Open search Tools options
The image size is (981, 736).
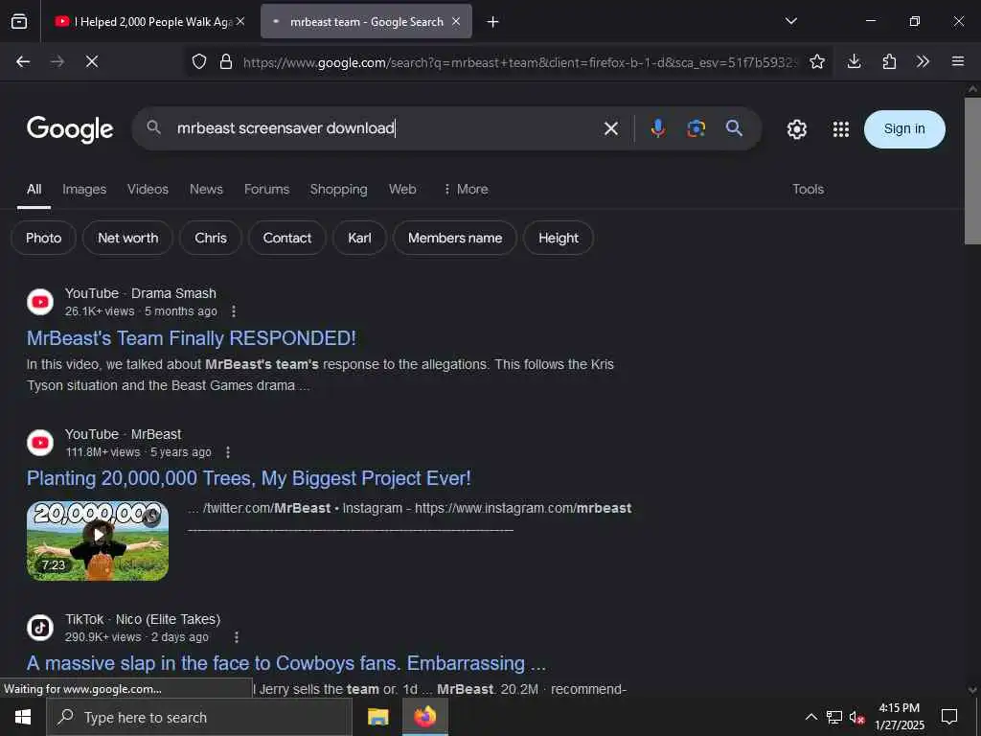(808, 189)
